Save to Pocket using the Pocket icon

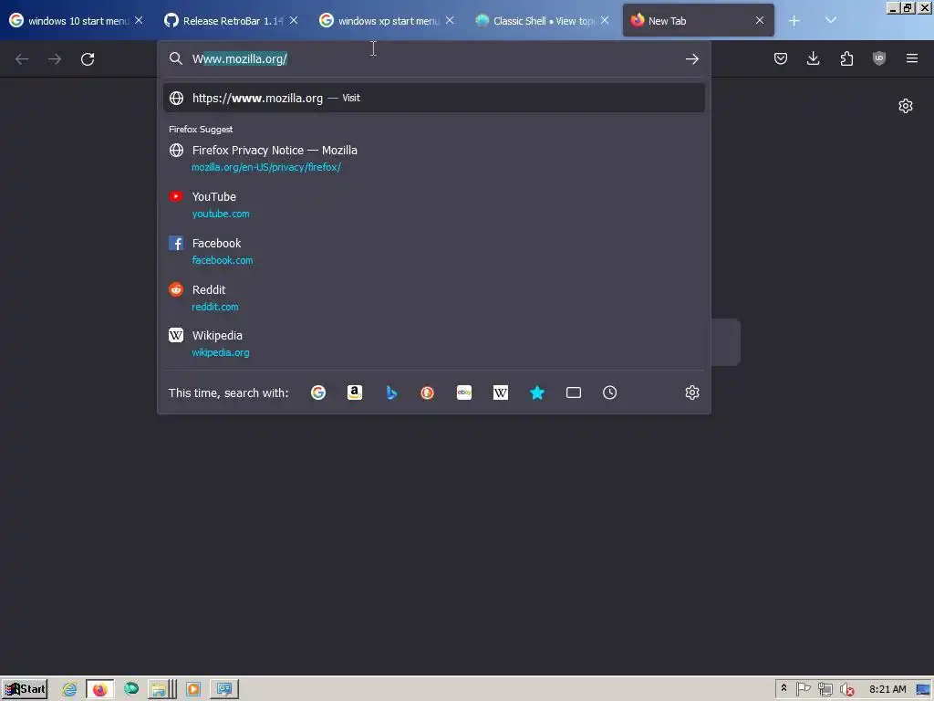[x=781, y=58]
